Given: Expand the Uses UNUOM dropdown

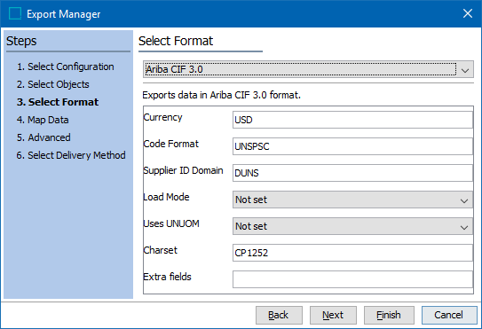Looking at the screenshot, I should [352, 226].
